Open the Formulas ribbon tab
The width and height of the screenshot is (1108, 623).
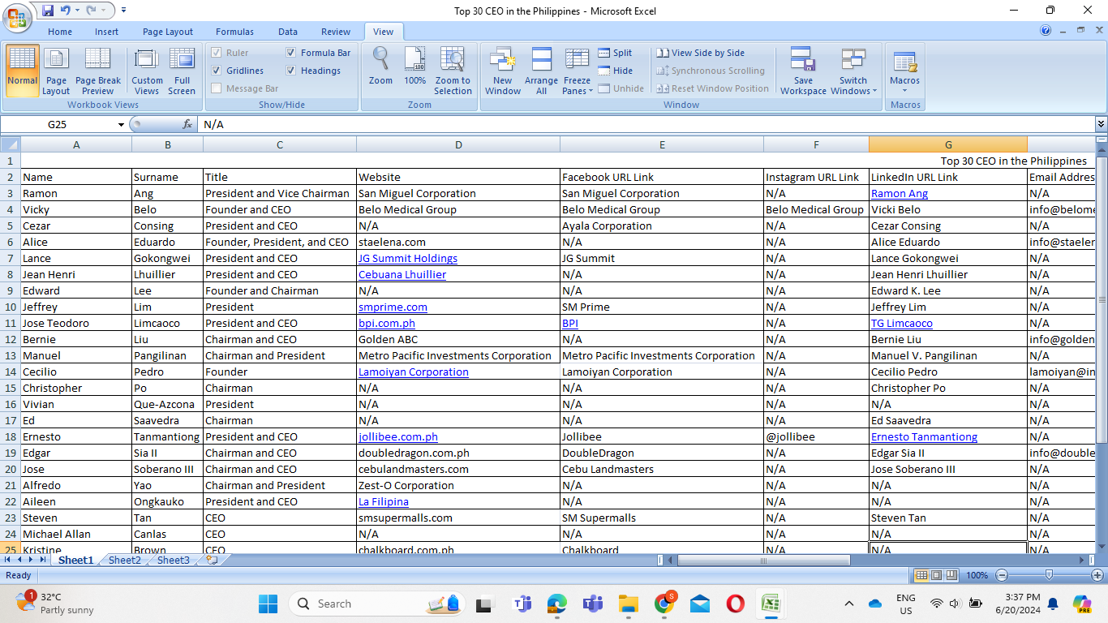(x=234, y=32)
